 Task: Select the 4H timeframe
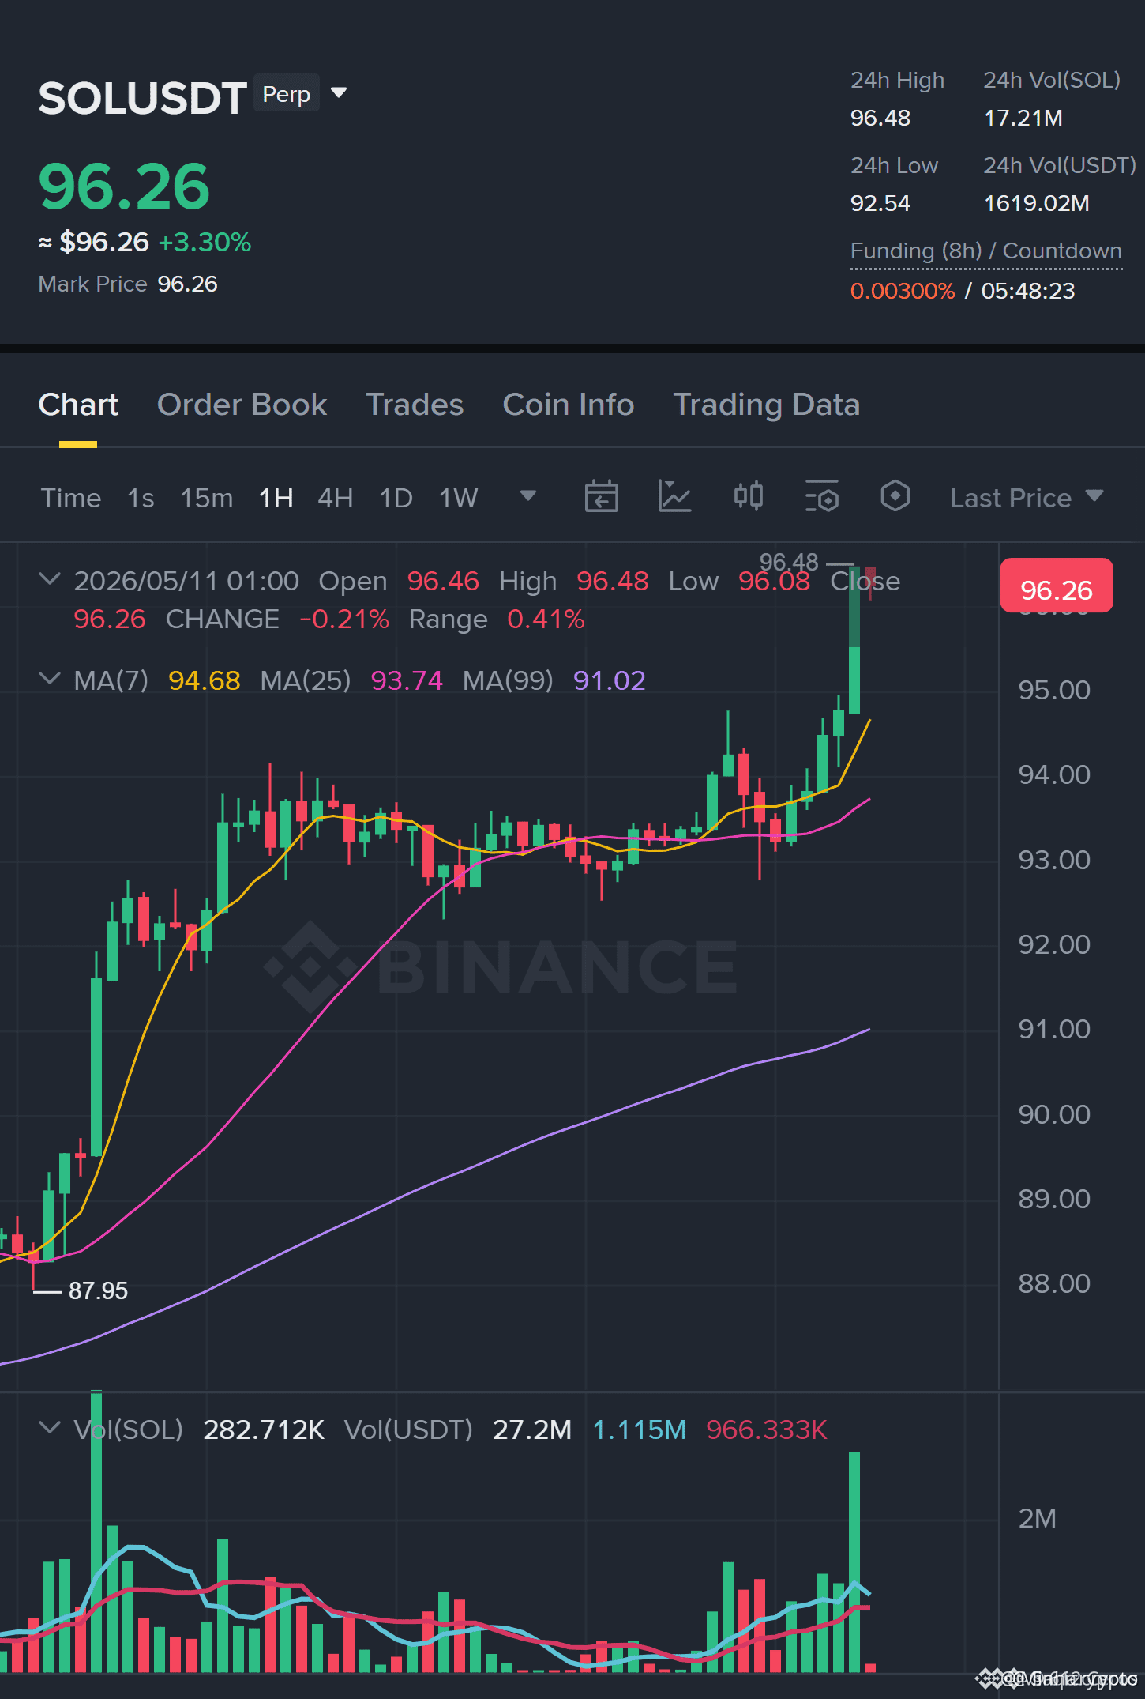pos(335,498)
